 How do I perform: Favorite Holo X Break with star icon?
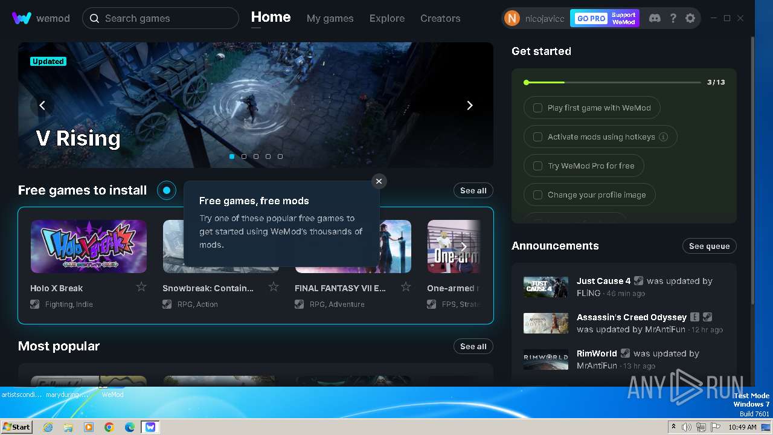[x=141, y=287]
